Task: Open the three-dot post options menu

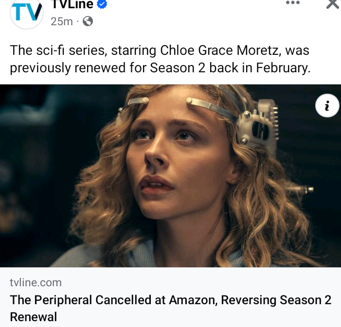Action: pyautogui.click(x=293, y=3)
